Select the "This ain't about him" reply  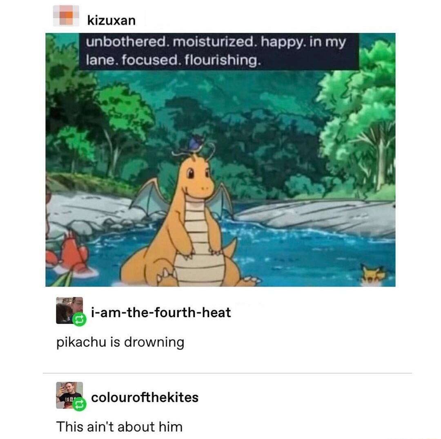pos(119,427)
